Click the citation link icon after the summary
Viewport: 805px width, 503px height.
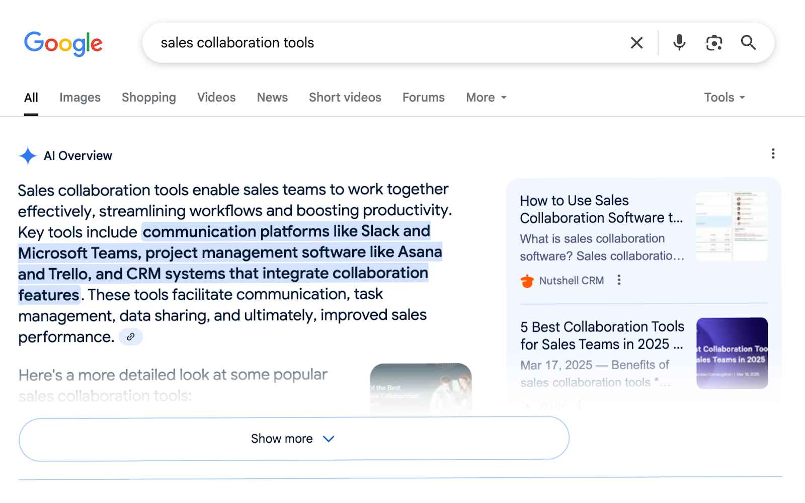(x=130, y=337)
